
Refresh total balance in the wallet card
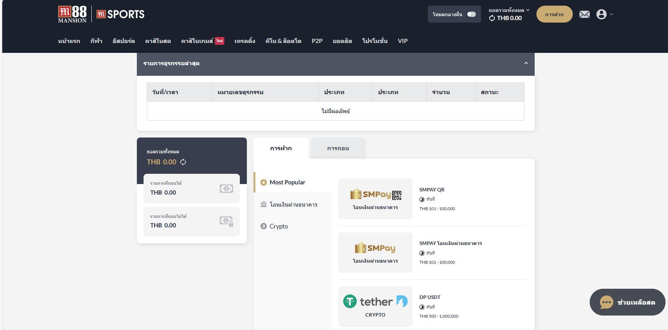point(183,162)
